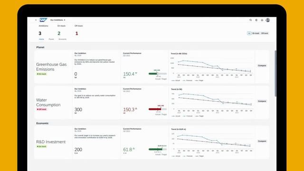
Task: Click the icon between search and bell
Action: click(256, 20)
